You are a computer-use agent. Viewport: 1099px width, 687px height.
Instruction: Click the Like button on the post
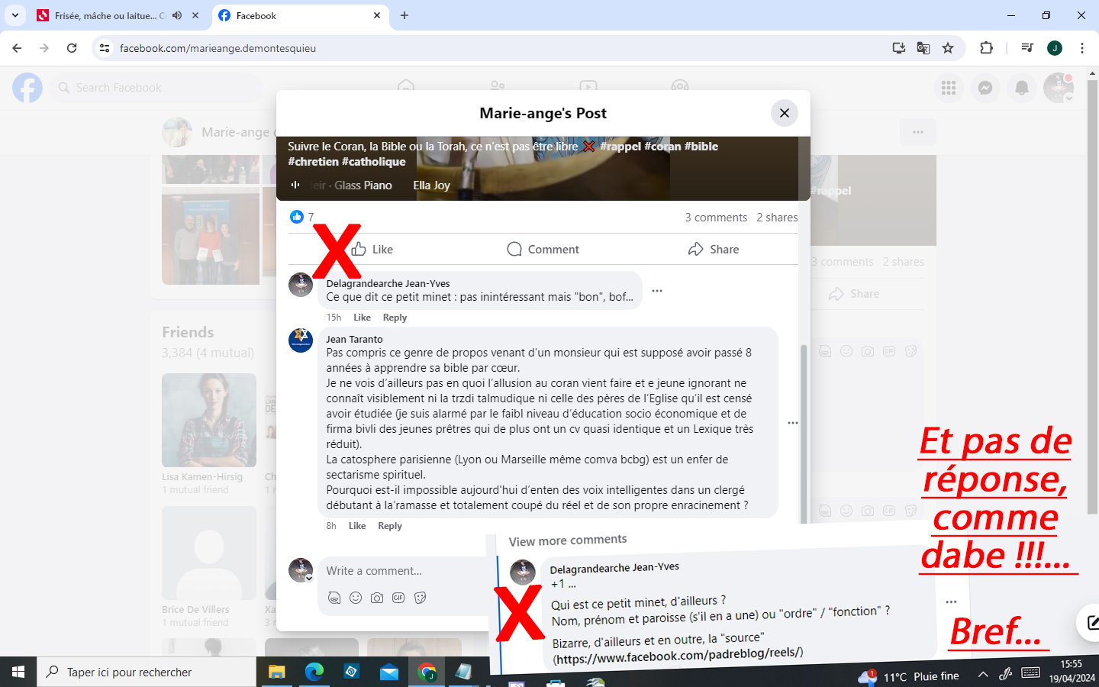click(x=372, y=250)
